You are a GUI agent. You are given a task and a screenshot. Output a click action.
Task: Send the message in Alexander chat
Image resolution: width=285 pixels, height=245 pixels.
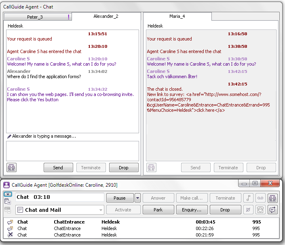[x=58, y=168]
